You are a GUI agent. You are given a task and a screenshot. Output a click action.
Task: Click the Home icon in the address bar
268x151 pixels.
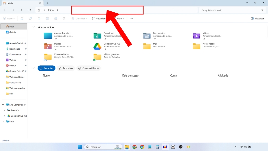[x=39, y=10]
